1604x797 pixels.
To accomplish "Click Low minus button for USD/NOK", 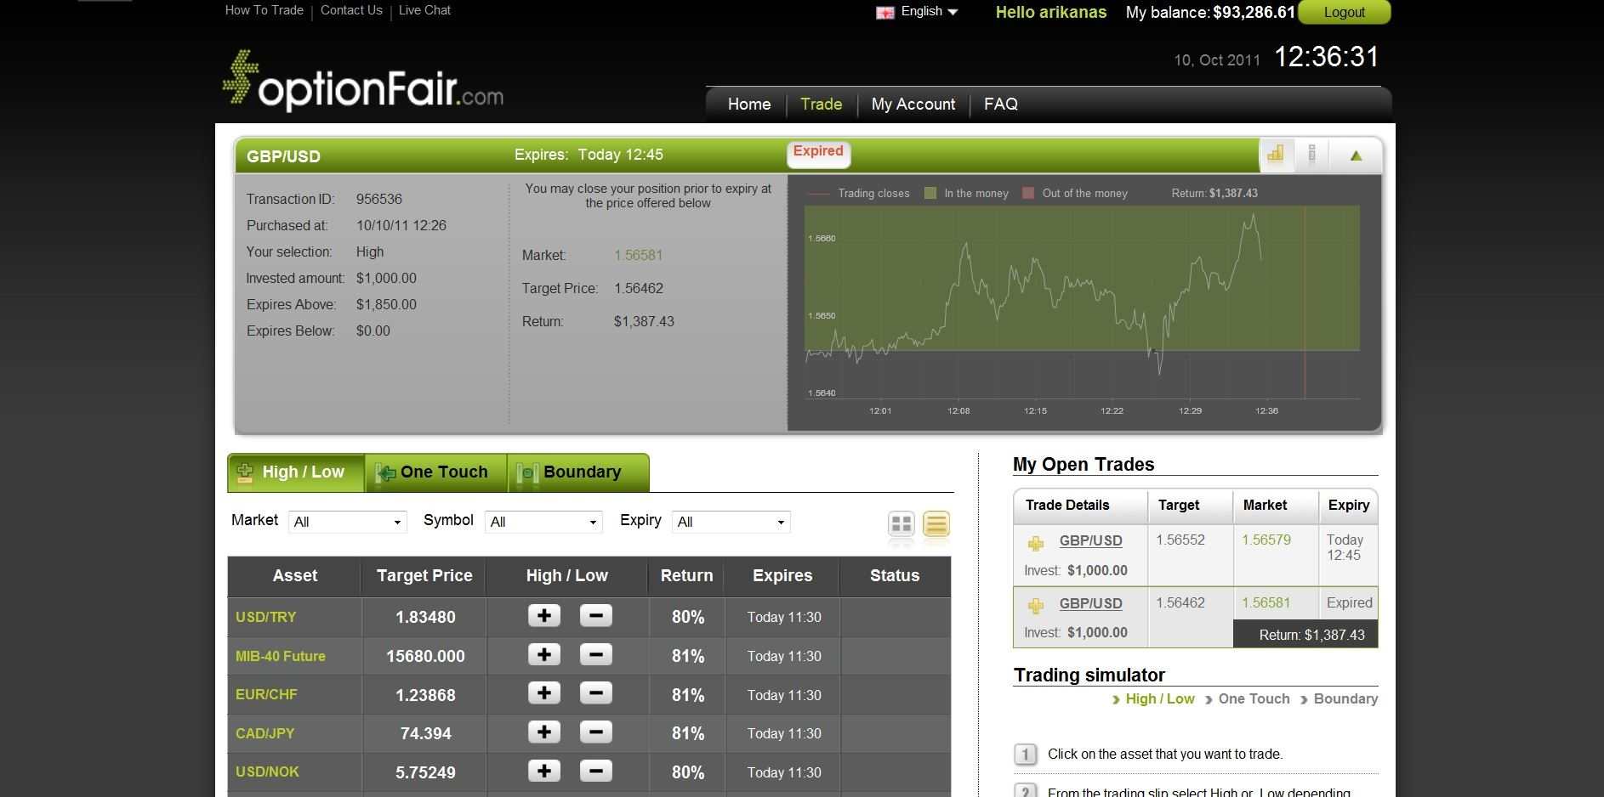I will coord(595,772).
